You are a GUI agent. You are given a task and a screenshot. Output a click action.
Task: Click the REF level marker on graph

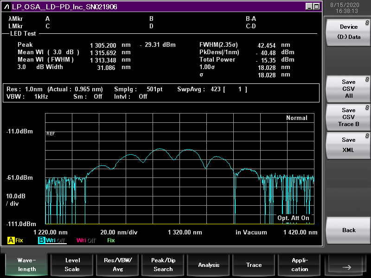pos(51,134)
